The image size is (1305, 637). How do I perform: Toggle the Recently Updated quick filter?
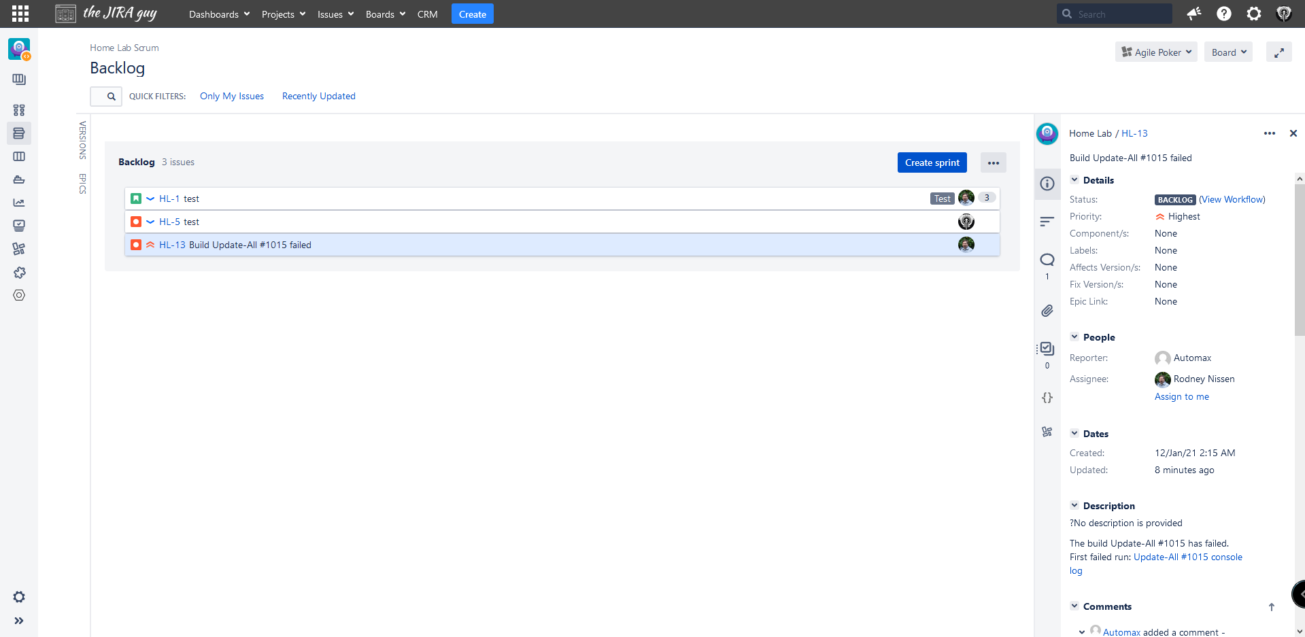(318, 97)
